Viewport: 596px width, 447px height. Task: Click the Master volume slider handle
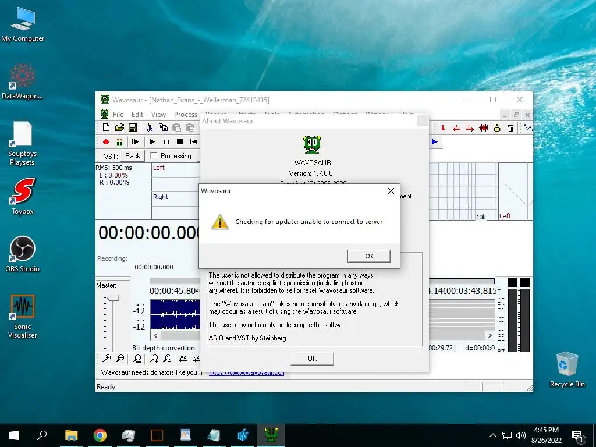point(113,299)
